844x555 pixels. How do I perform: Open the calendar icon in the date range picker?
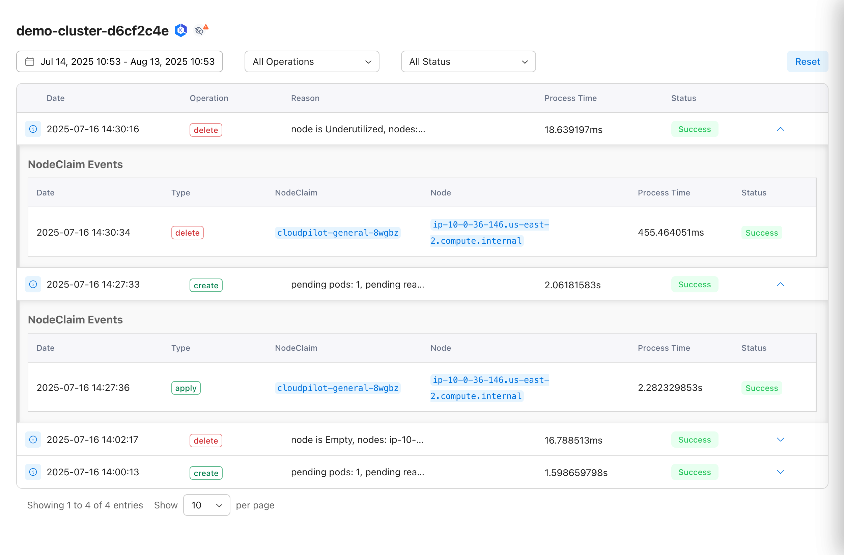click(30, 61)
